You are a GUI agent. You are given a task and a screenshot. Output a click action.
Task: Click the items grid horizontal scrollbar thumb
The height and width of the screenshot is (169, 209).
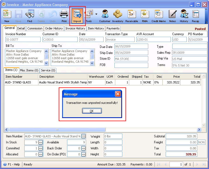click(x=57, y=129)
